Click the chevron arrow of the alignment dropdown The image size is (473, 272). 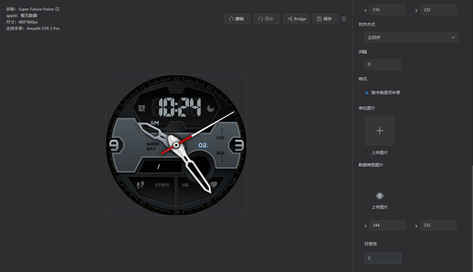(x=453, y=37)
